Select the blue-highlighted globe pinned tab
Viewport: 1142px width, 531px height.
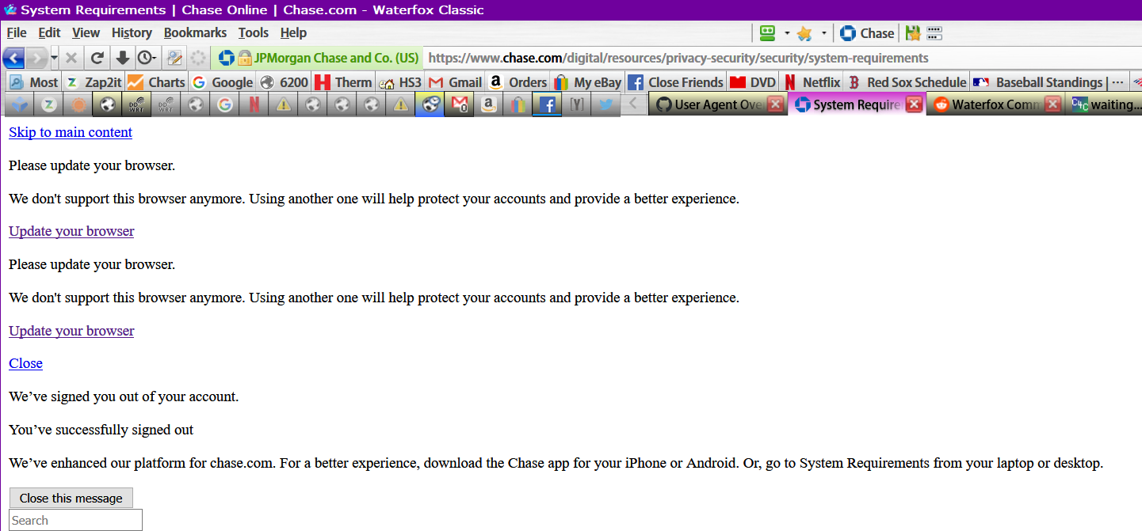(430, 104)
